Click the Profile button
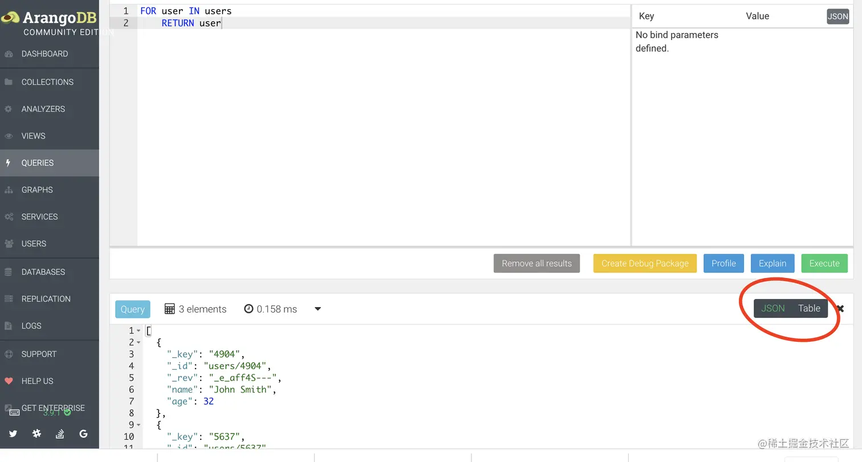 pos(723,263)
